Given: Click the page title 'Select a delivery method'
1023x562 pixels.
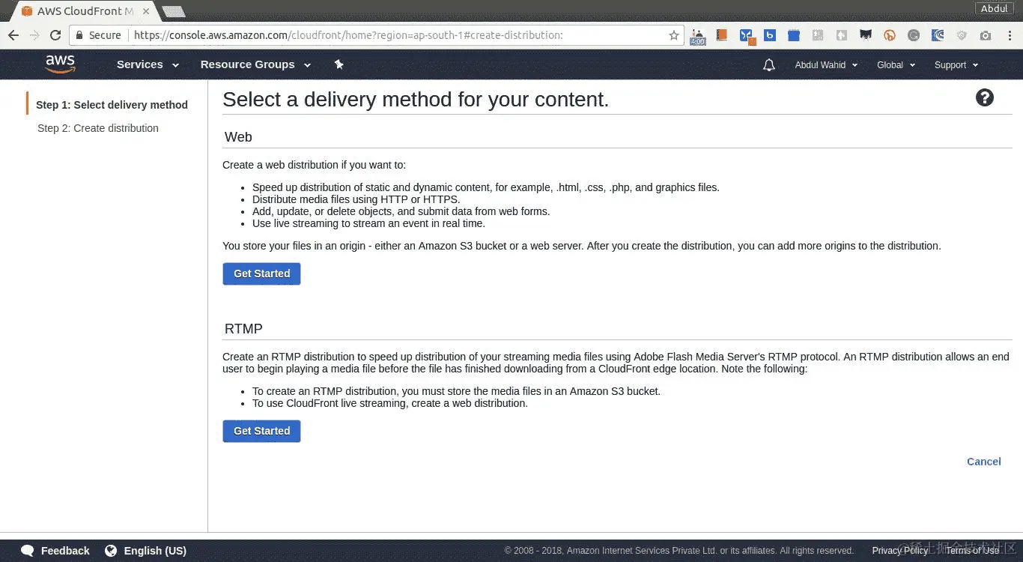Looking at the screenshot, I should [x=416, y=100].
